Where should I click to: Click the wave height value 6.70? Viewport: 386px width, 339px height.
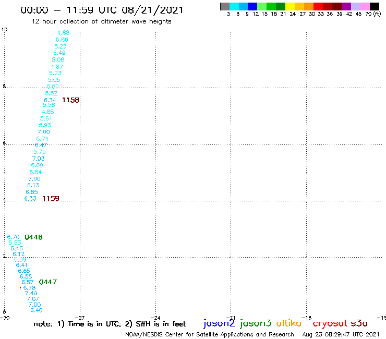[x=13, y=237]
